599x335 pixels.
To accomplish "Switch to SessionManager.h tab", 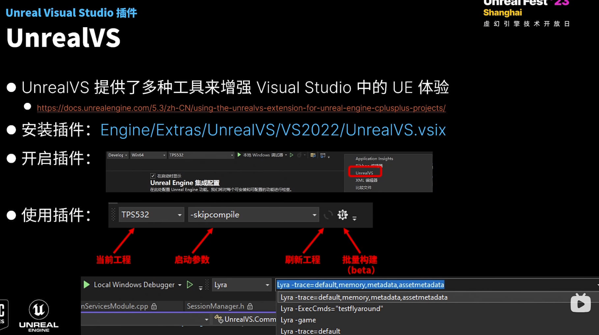I will pos(215,306).
